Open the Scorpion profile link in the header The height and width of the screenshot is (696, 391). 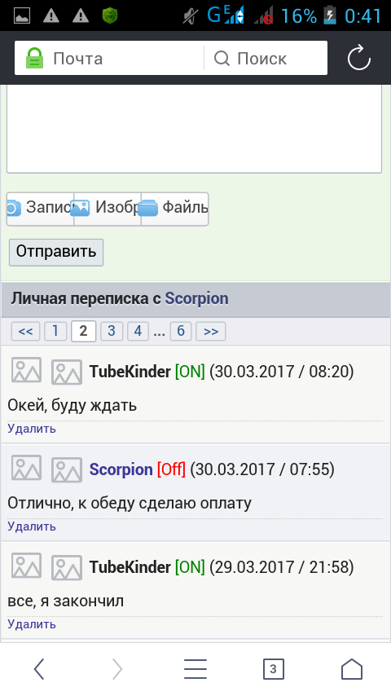[x=196, y=299]
